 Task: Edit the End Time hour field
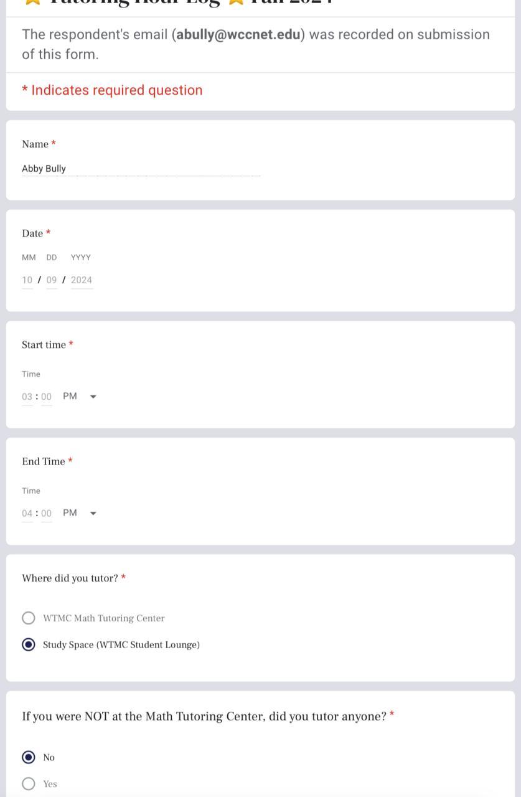[x=27, y=514]
